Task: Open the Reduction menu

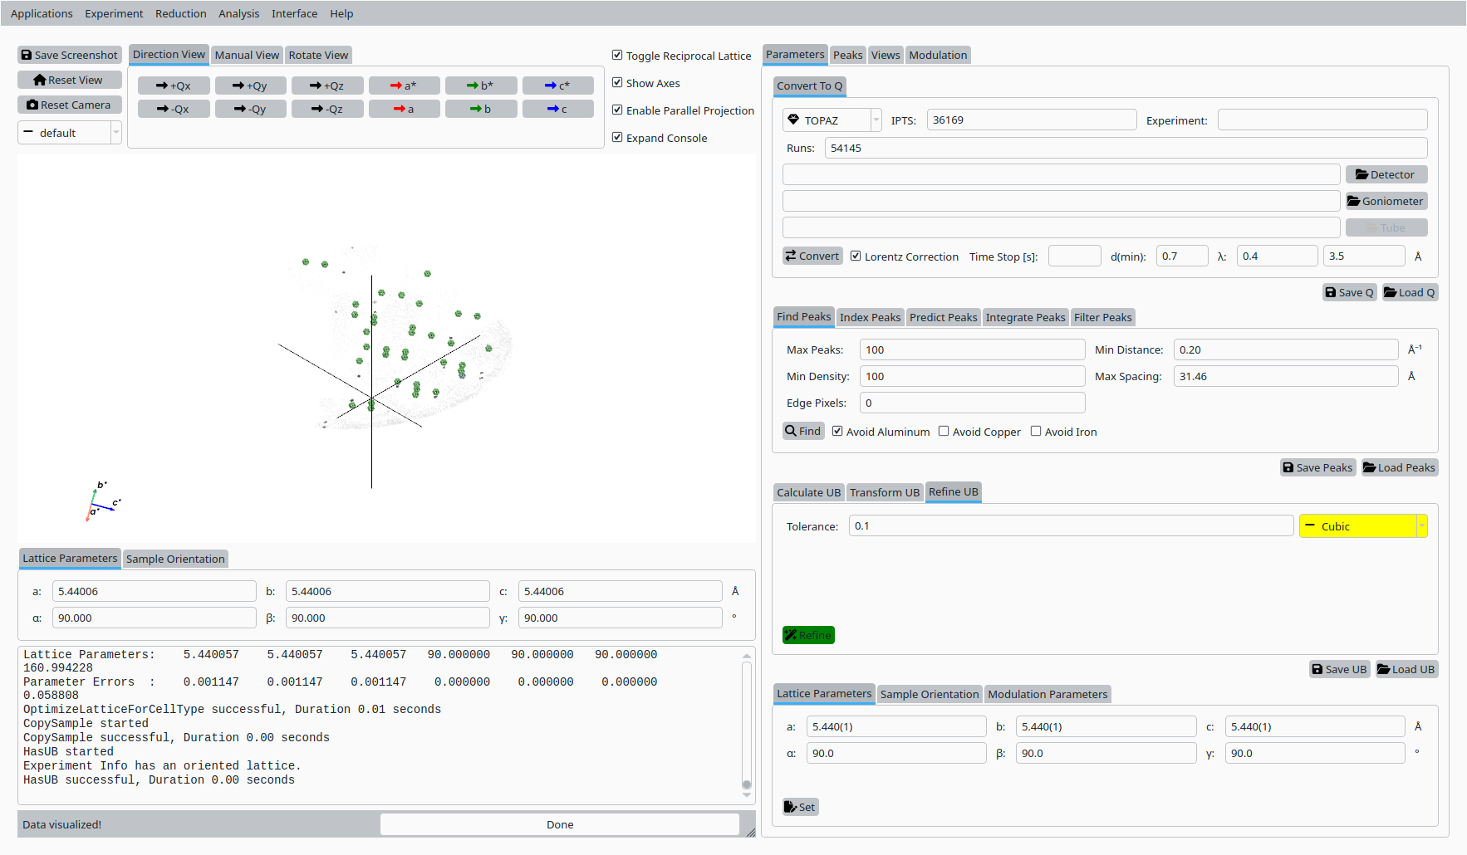Action: coord(180,13)
